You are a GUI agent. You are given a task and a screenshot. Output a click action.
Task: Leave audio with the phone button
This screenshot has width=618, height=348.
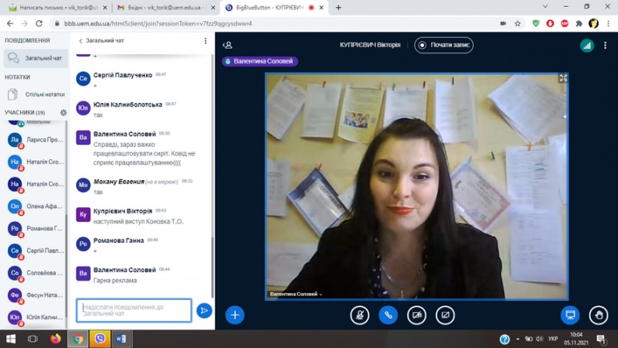(388, 315)
